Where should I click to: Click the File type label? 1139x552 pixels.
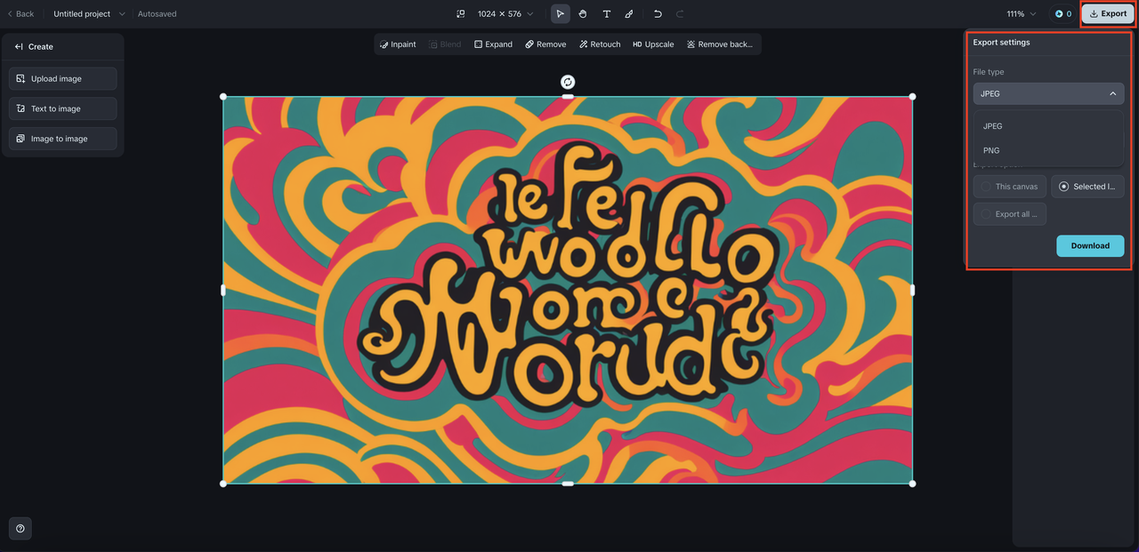click(989, 72)
